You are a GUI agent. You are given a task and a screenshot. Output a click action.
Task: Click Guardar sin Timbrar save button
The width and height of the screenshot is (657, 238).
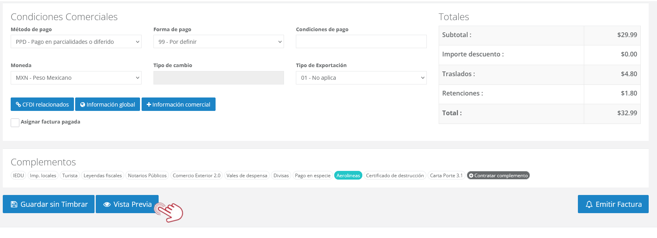tap(49, 204)
